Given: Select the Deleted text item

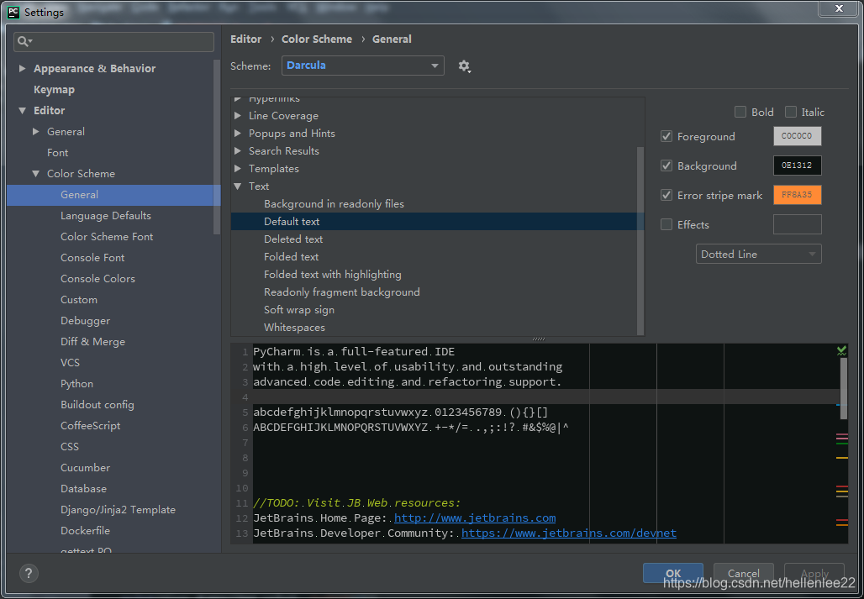Looking at the screenshot, I should (x=293, y=239).
